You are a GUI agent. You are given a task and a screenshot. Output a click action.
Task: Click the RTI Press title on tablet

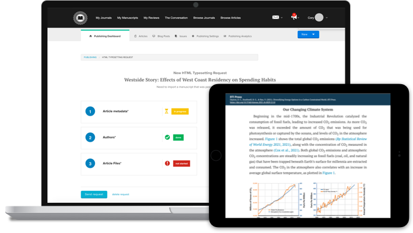point(236,97)
